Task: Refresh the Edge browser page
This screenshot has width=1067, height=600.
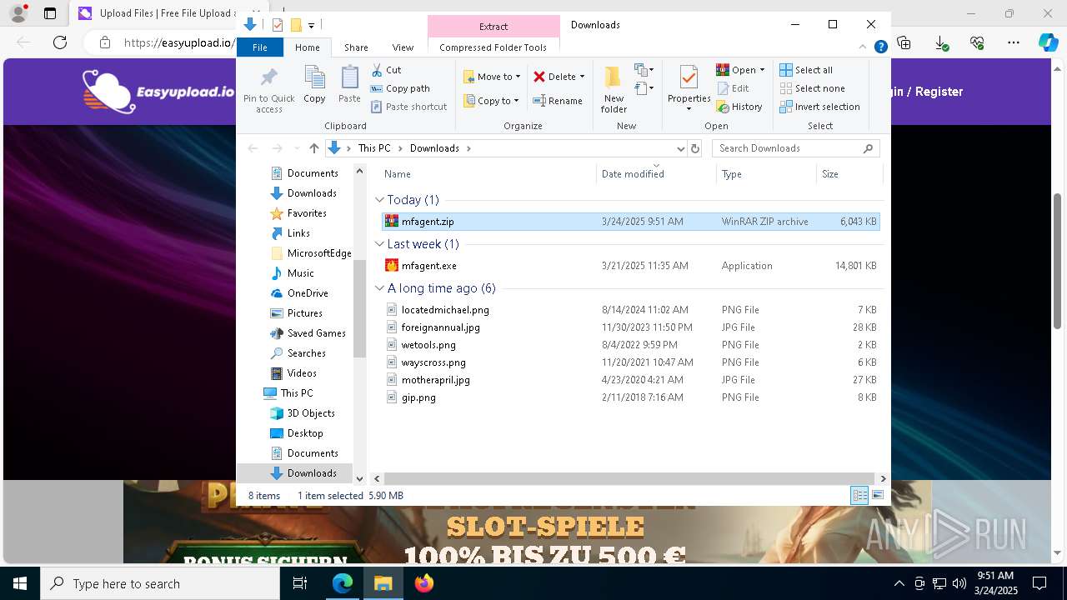Action: pyautogui.click(x=60, y=42)
